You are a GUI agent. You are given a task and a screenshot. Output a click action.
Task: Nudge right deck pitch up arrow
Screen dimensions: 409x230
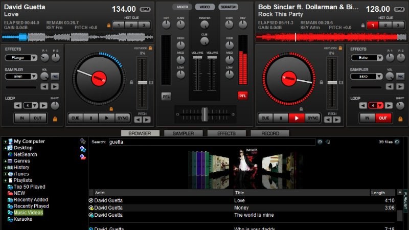coord(337,120)
